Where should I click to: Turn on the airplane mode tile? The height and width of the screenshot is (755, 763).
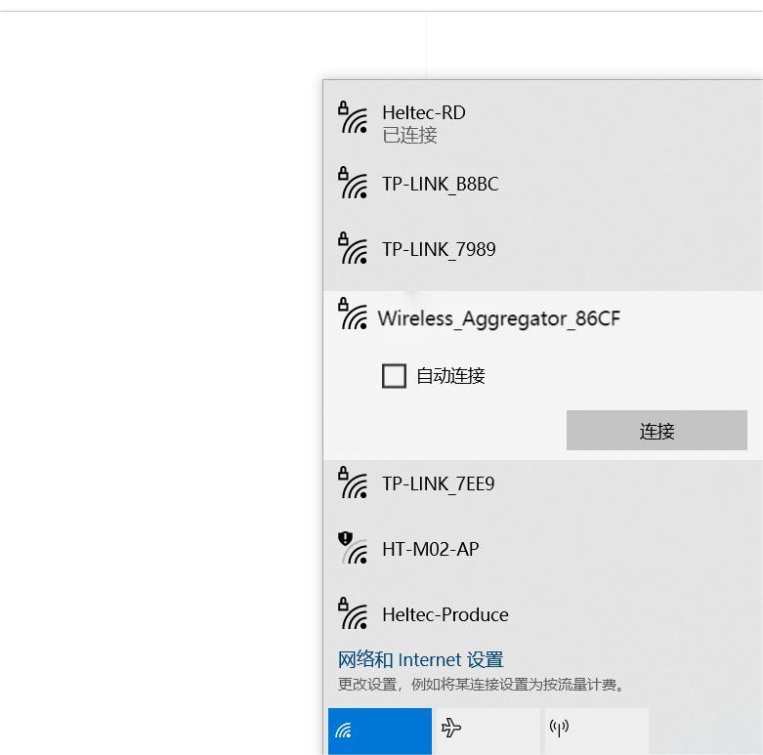(x=487, y=731)
